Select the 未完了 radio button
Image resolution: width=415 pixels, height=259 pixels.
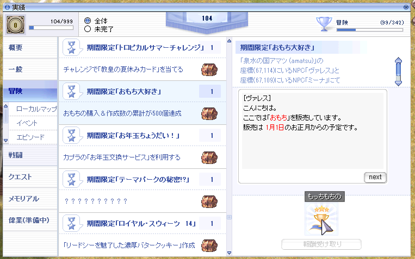(x=88, y=29)
